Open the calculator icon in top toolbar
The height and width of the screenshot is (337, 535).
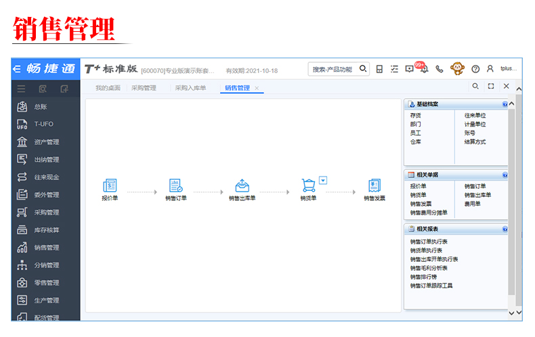tap(379, 69)
